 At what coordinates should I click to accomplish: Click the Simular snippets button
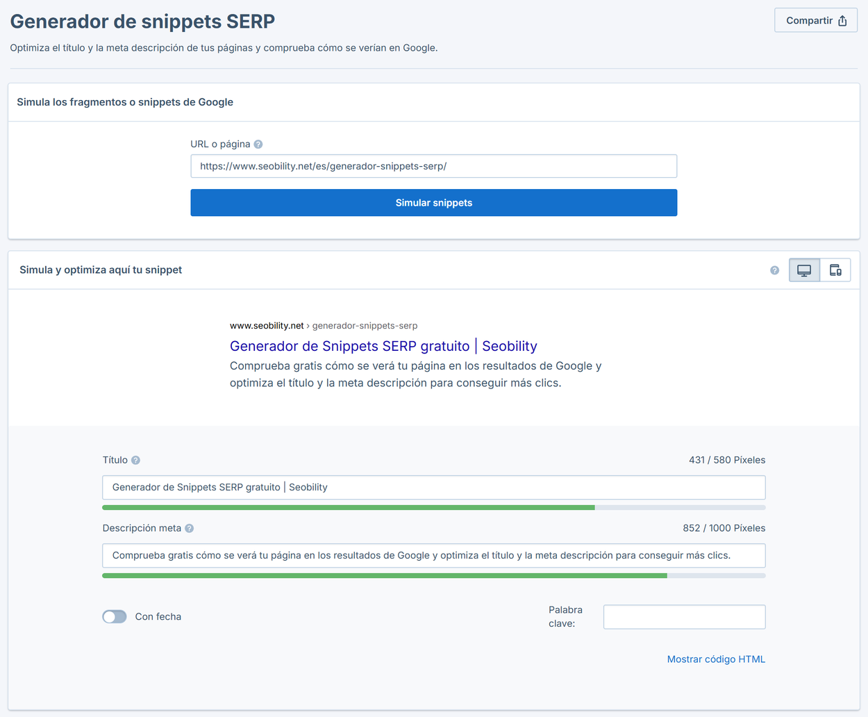(x=434, y=203)
